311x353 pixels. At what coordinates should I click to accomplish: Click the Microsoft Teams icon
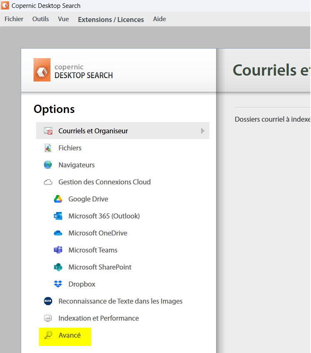click(x=58, y=250)
